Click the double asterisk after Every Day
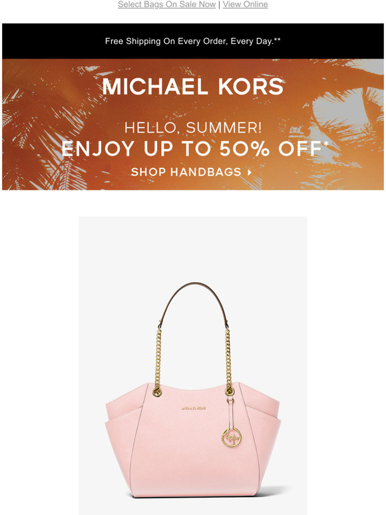The height and width of the screenshot is (515, 386). click(x=278, y=40)
